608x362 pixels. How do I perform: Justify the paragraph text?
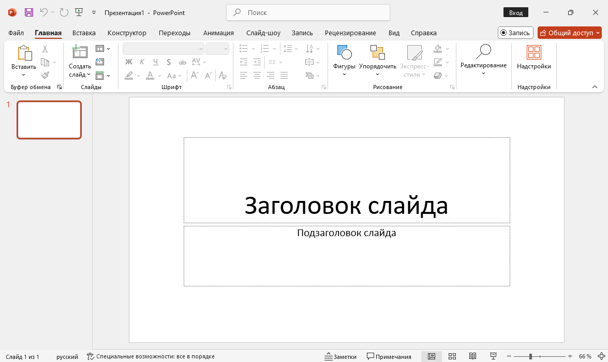point(284,75)
